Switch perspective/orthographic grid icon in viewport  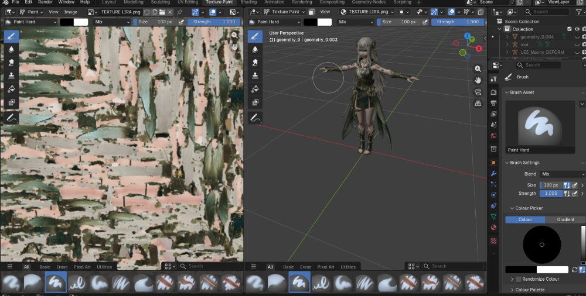click(x=478, y=104)
